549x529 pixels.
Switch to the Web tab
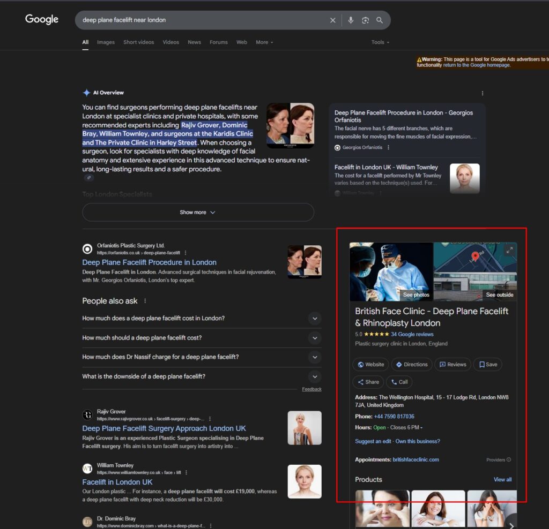pyautogui.click(x=242, y=42)
